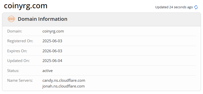
Task: Select the coinyrg.com domain value
Action: 53,31
